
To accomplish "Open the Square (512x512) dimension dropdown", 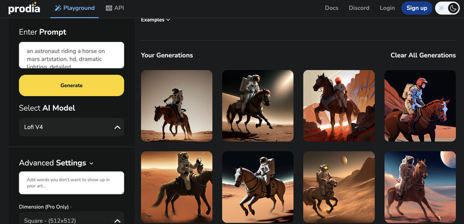I will pos(72,218).
